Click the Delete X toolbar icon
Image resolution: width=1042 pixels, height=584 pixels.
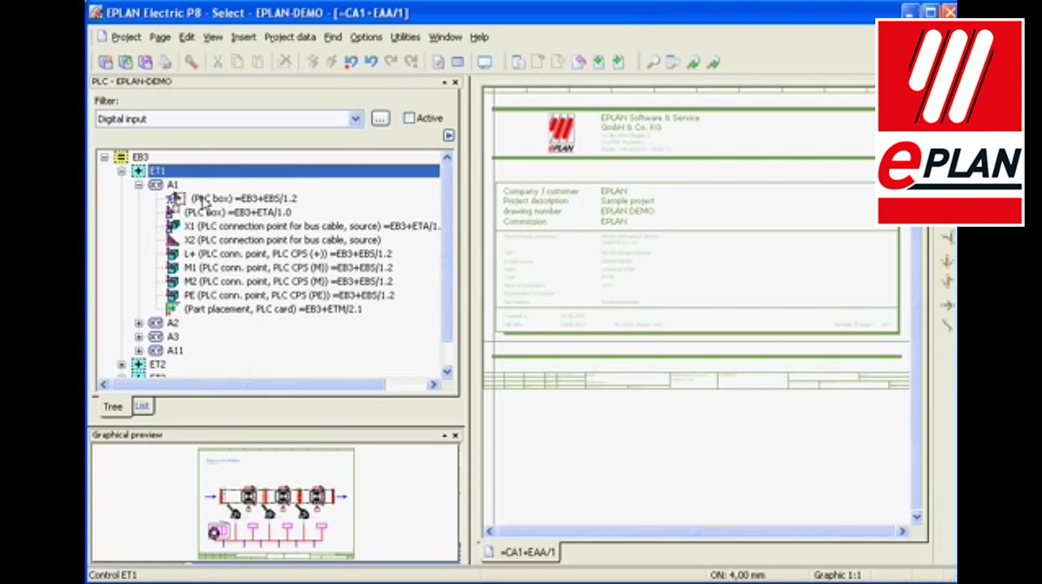pyautogui.click(x=284, y=62)
